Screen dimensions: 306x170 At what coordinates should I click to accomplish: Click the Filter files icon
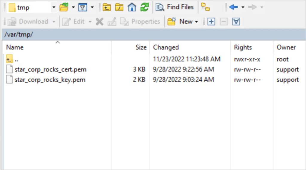(x=82, y=7)
